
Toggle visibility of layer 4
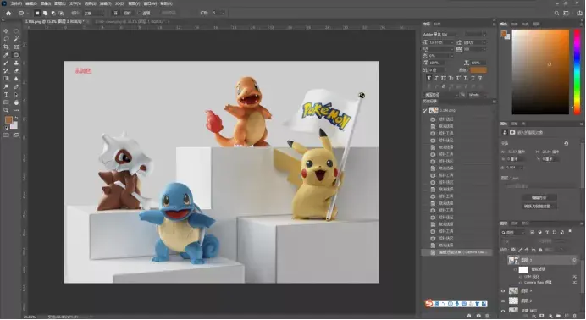[503, 291]
